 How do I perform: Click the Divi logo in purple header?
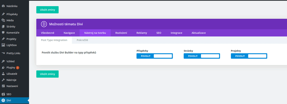(x=44, y=24)
